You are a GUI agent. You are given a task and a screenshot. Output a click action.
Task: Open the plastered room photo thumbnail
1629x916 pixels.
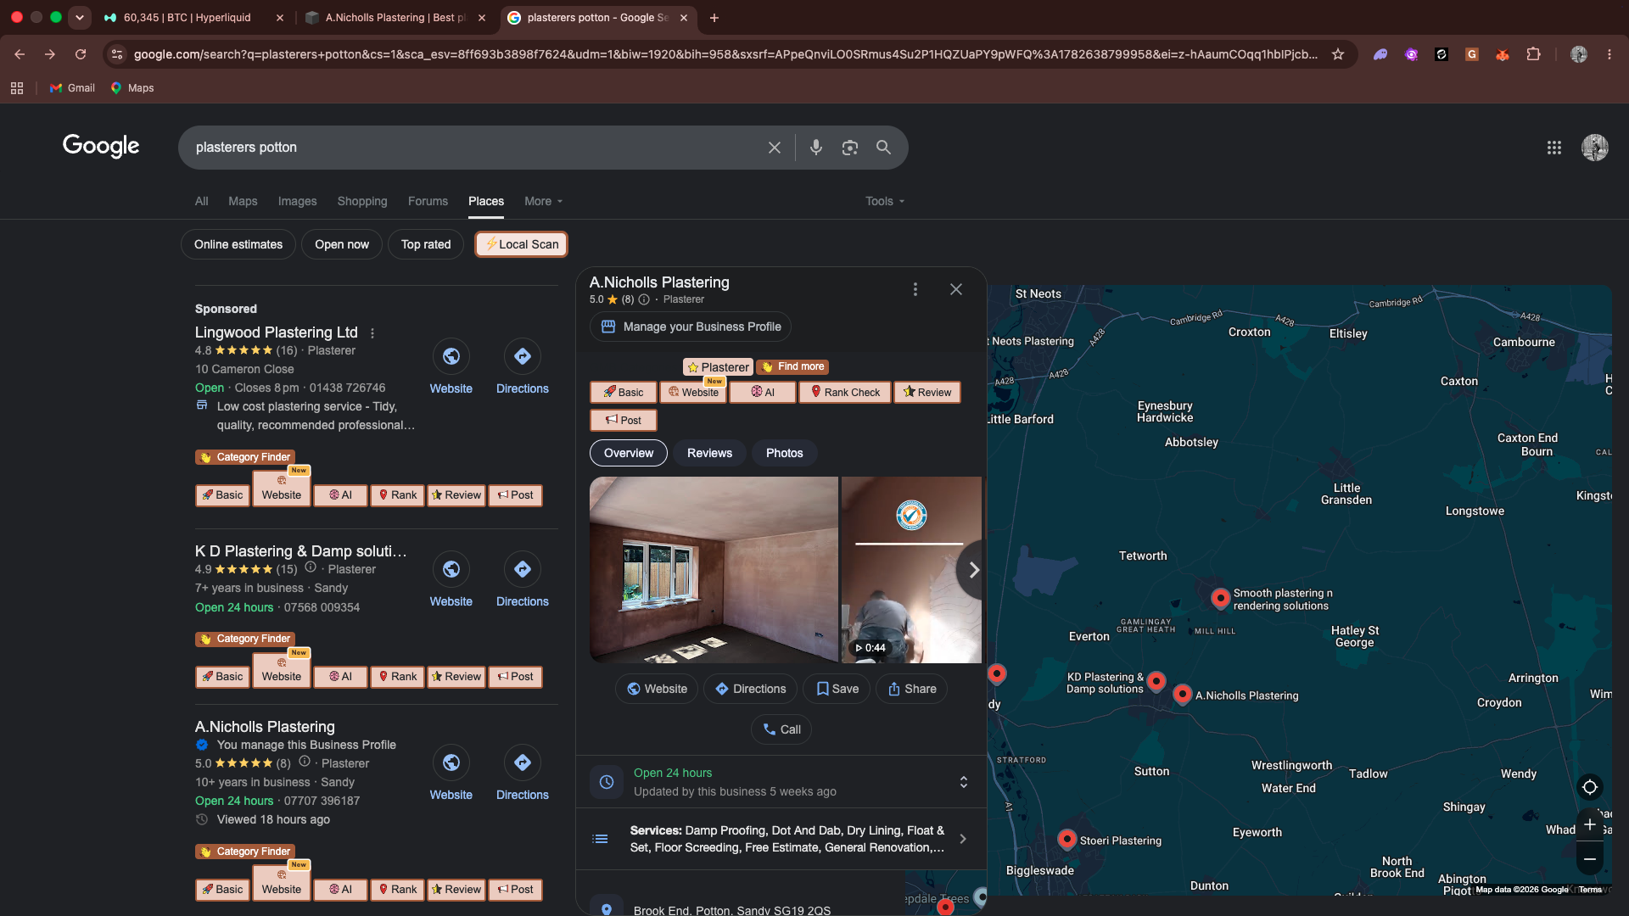[714, 570]
